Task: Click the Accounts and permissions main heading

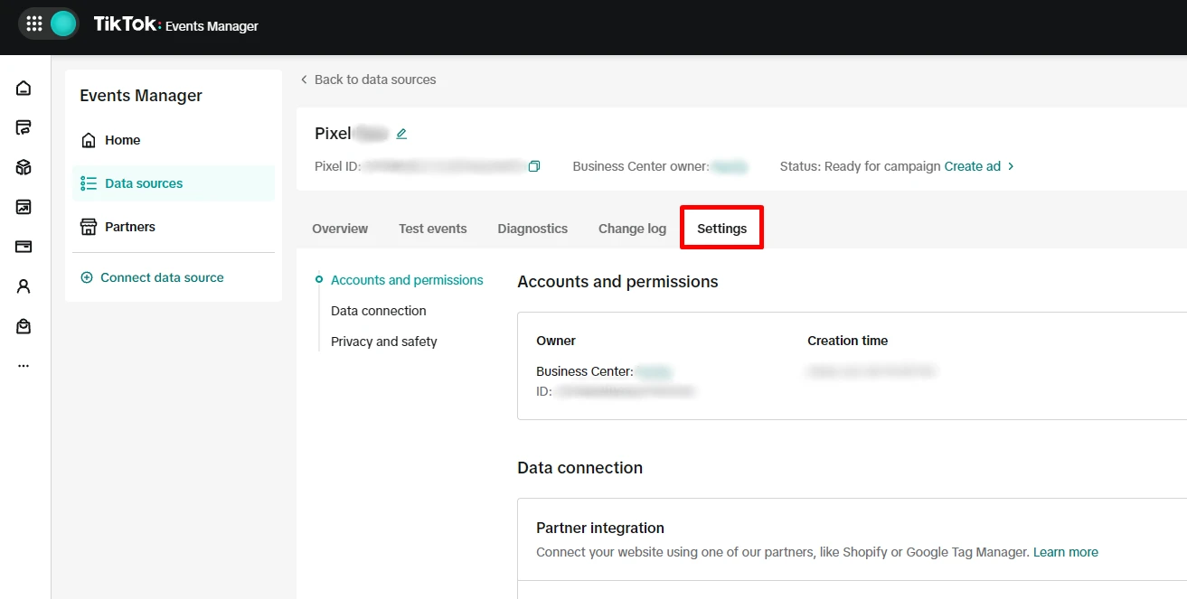Action: pyautogui.click(x=618, y=282)
